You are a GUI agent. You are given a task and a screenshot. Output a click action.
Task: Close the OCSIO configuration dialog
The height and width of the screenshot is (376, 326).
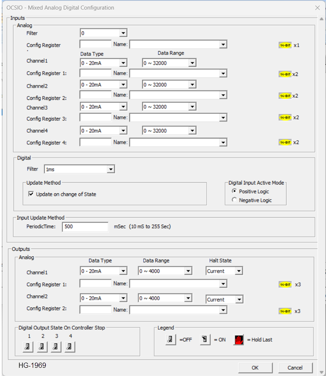317,7
